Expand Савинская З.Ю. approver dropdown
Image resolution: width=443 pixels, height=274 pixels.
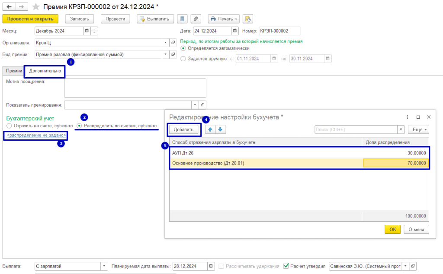coord(405,266)
